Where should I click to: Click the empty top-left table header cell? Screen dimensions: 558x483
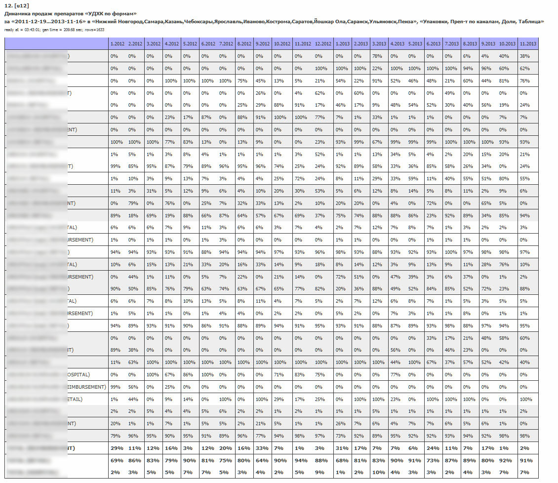click(x=56, y=44)
